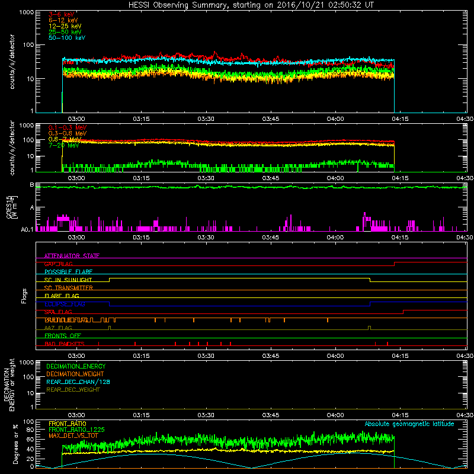Click the 0.8-7 MeV legend entry
Image resolution: width=474 pixels, height=474 pixels.
[65, 139]
